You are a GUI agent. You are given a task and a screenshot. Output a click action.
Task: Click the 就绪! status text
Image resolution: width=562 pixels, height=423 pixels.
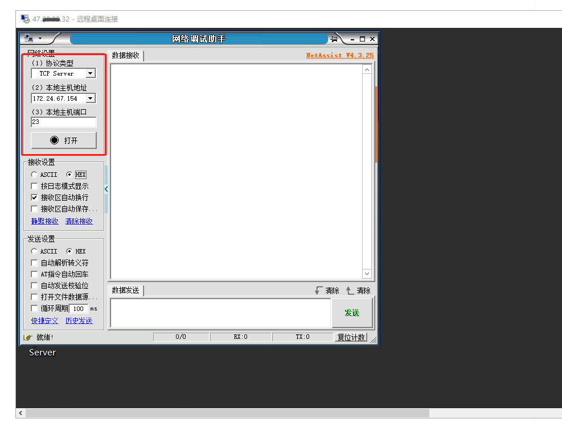tap(45, 337)
